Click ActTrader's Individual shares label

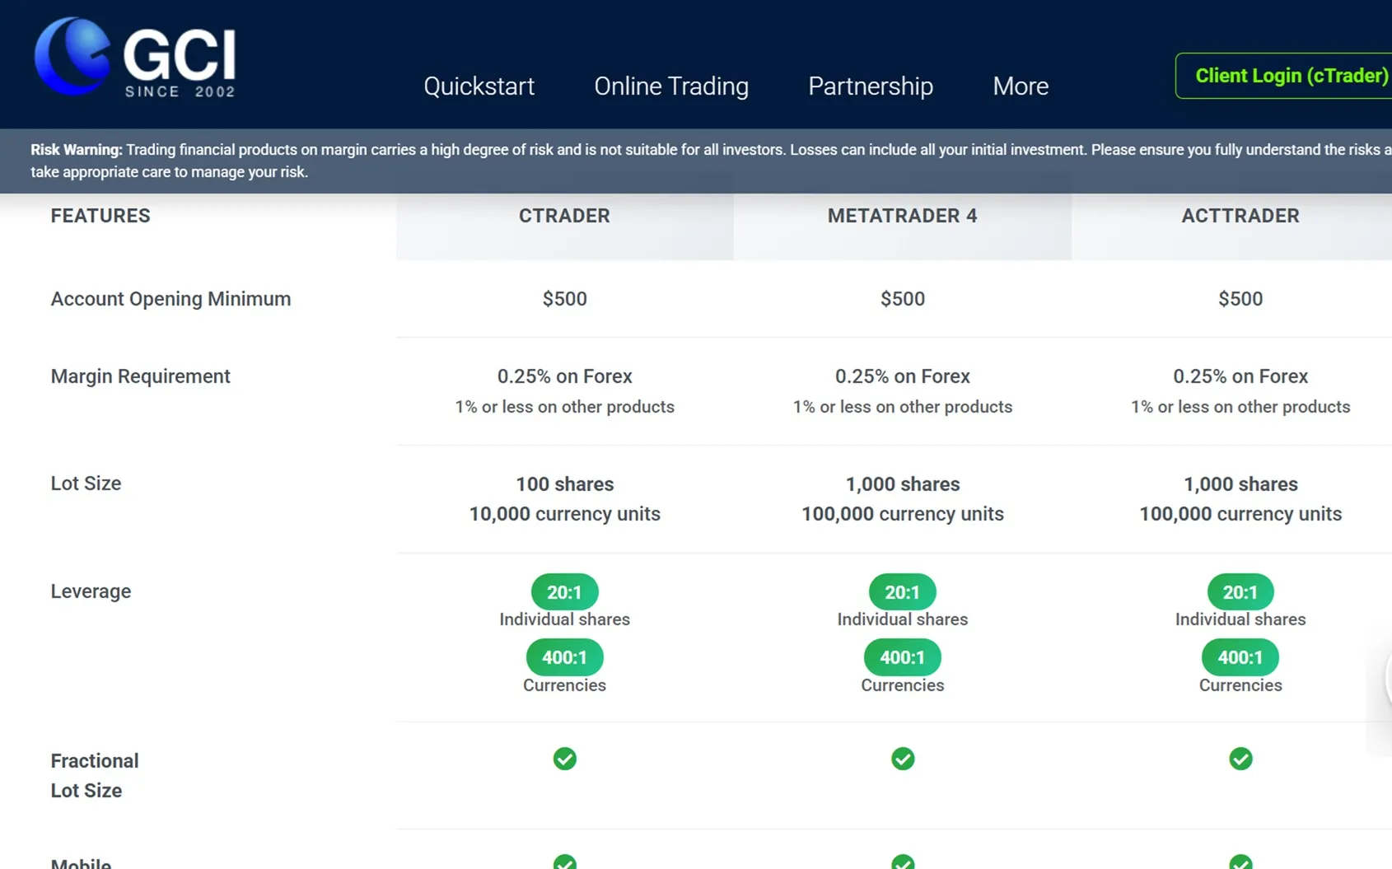click(x=1240, y=619)
